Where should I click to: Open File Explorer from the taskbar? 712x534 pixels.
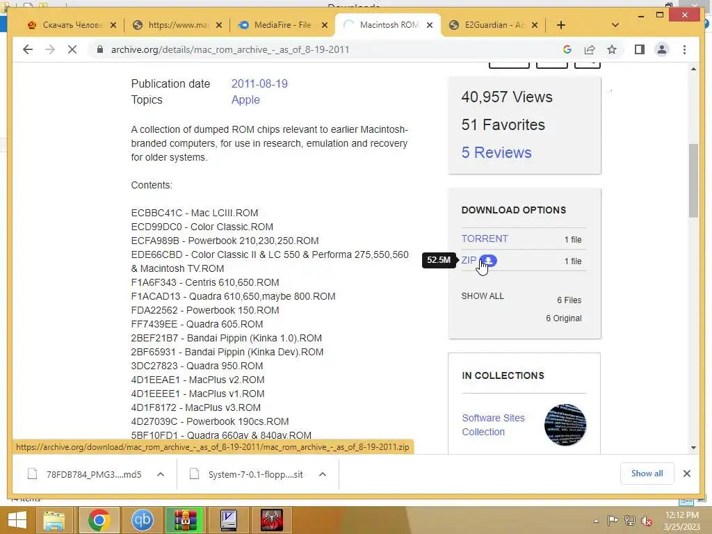54,520
